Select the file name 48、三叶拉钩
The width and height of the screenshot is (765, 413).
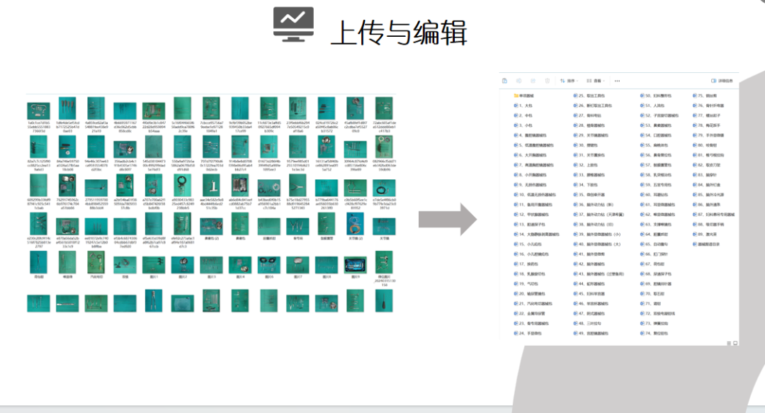[x=590, y=323]
